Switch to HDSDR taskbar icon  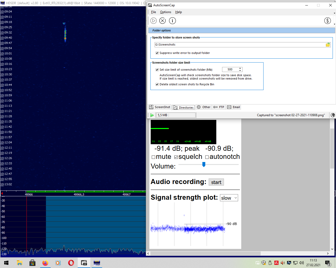pos(97,263)
